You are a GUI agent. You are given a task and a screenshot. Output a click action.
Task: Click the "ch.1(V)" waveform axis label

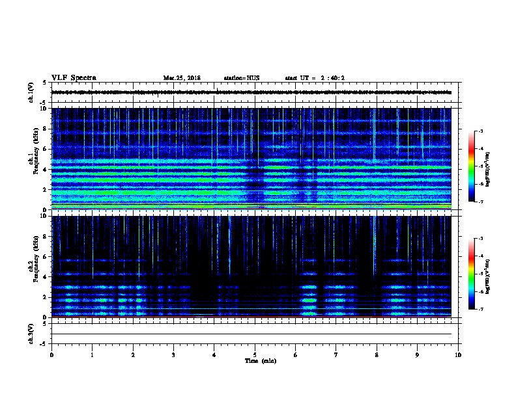coord(31,92)
